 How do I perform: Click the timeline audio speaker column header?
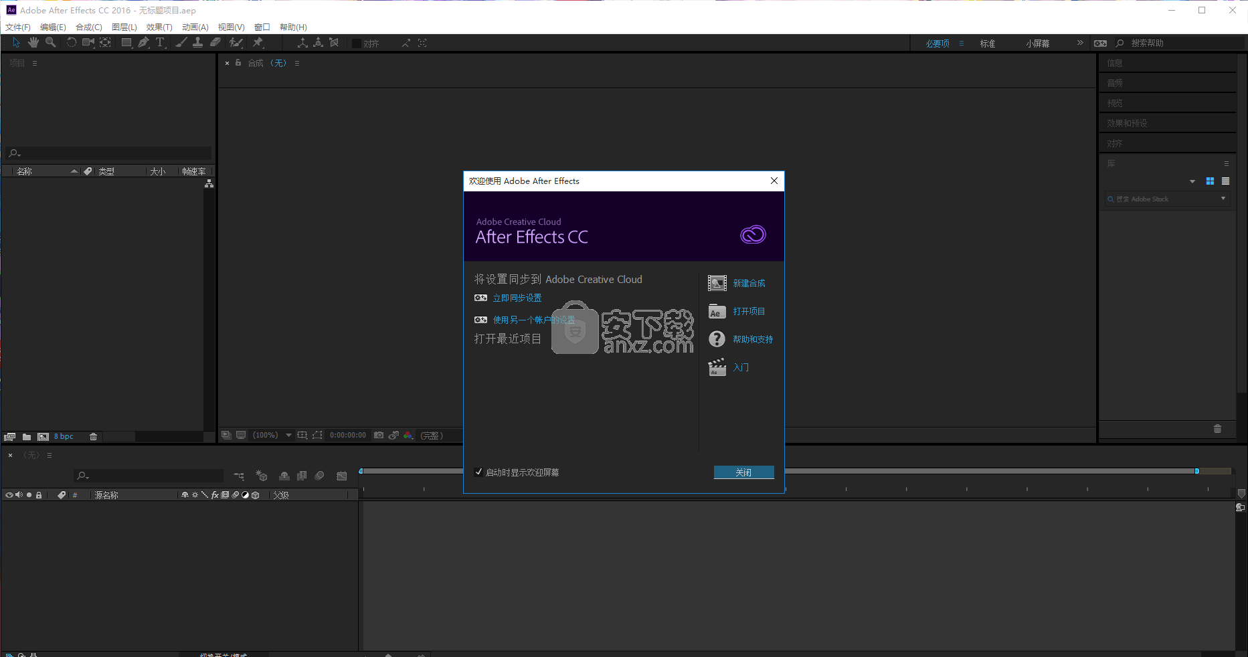tap(19, 495)
